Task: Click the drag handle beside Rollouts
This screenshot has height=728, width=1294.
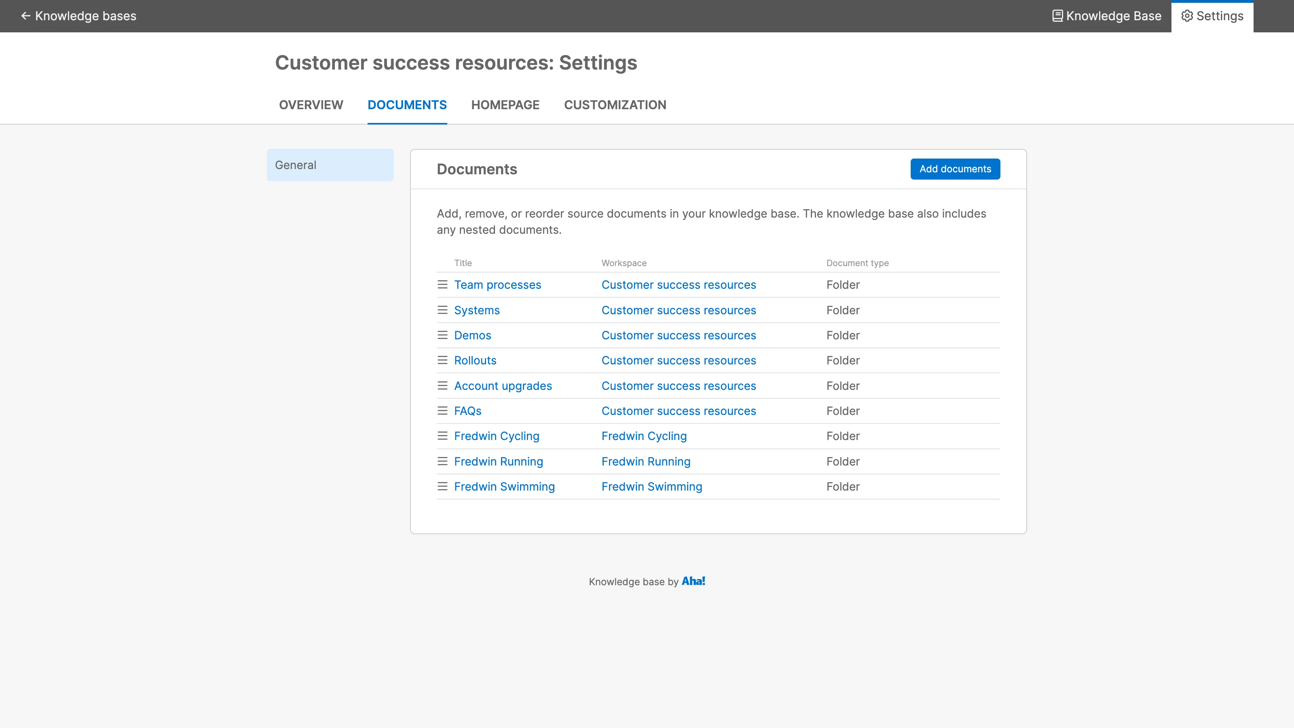Action: pos(442,360)
